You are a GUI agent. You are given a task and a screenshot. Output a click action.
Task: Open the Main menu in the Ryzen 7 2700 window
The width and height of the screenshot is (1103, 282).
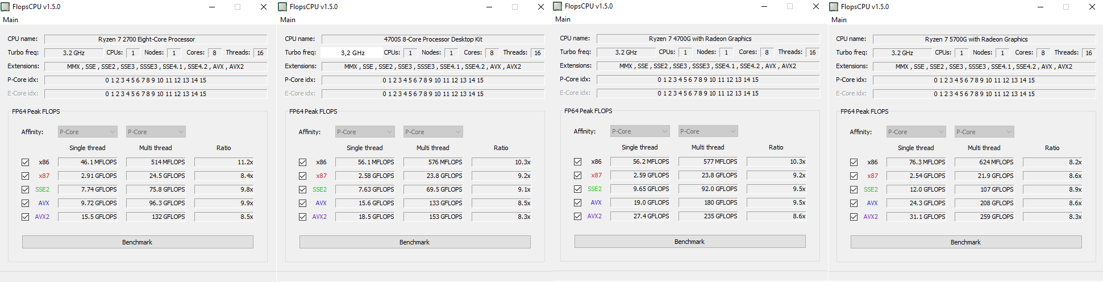pos(11,20)
